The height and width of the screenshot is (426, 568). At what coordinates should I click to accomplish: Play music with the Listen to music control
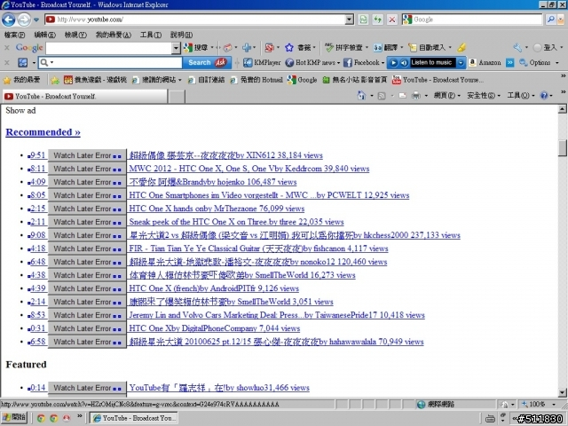click(x=393, y=63)
